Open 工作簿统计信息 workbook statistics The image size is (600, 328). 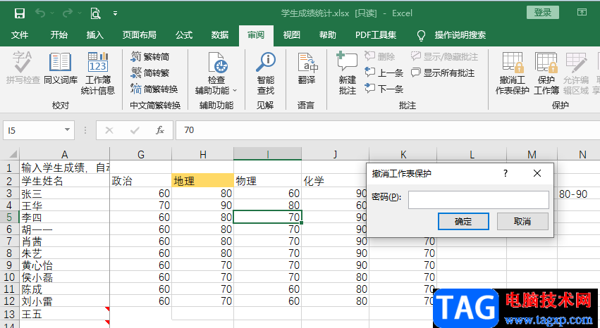97,73
